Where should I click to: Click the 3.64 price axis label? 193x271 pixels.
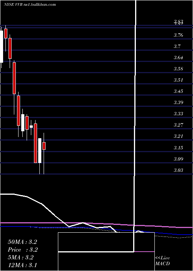(178, 58)
